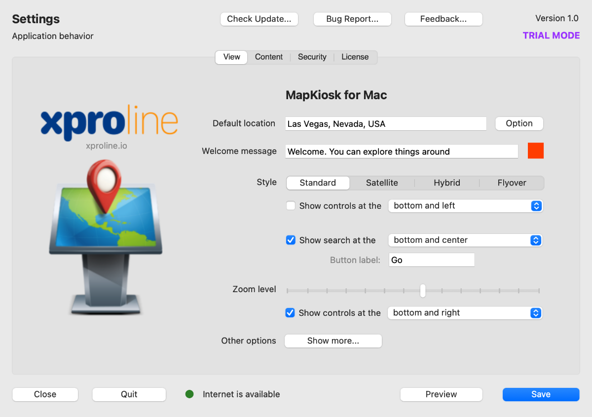The image size is (592, 417).
Task: Open the Bug Report dialog
Action: (x=352, y=19)
